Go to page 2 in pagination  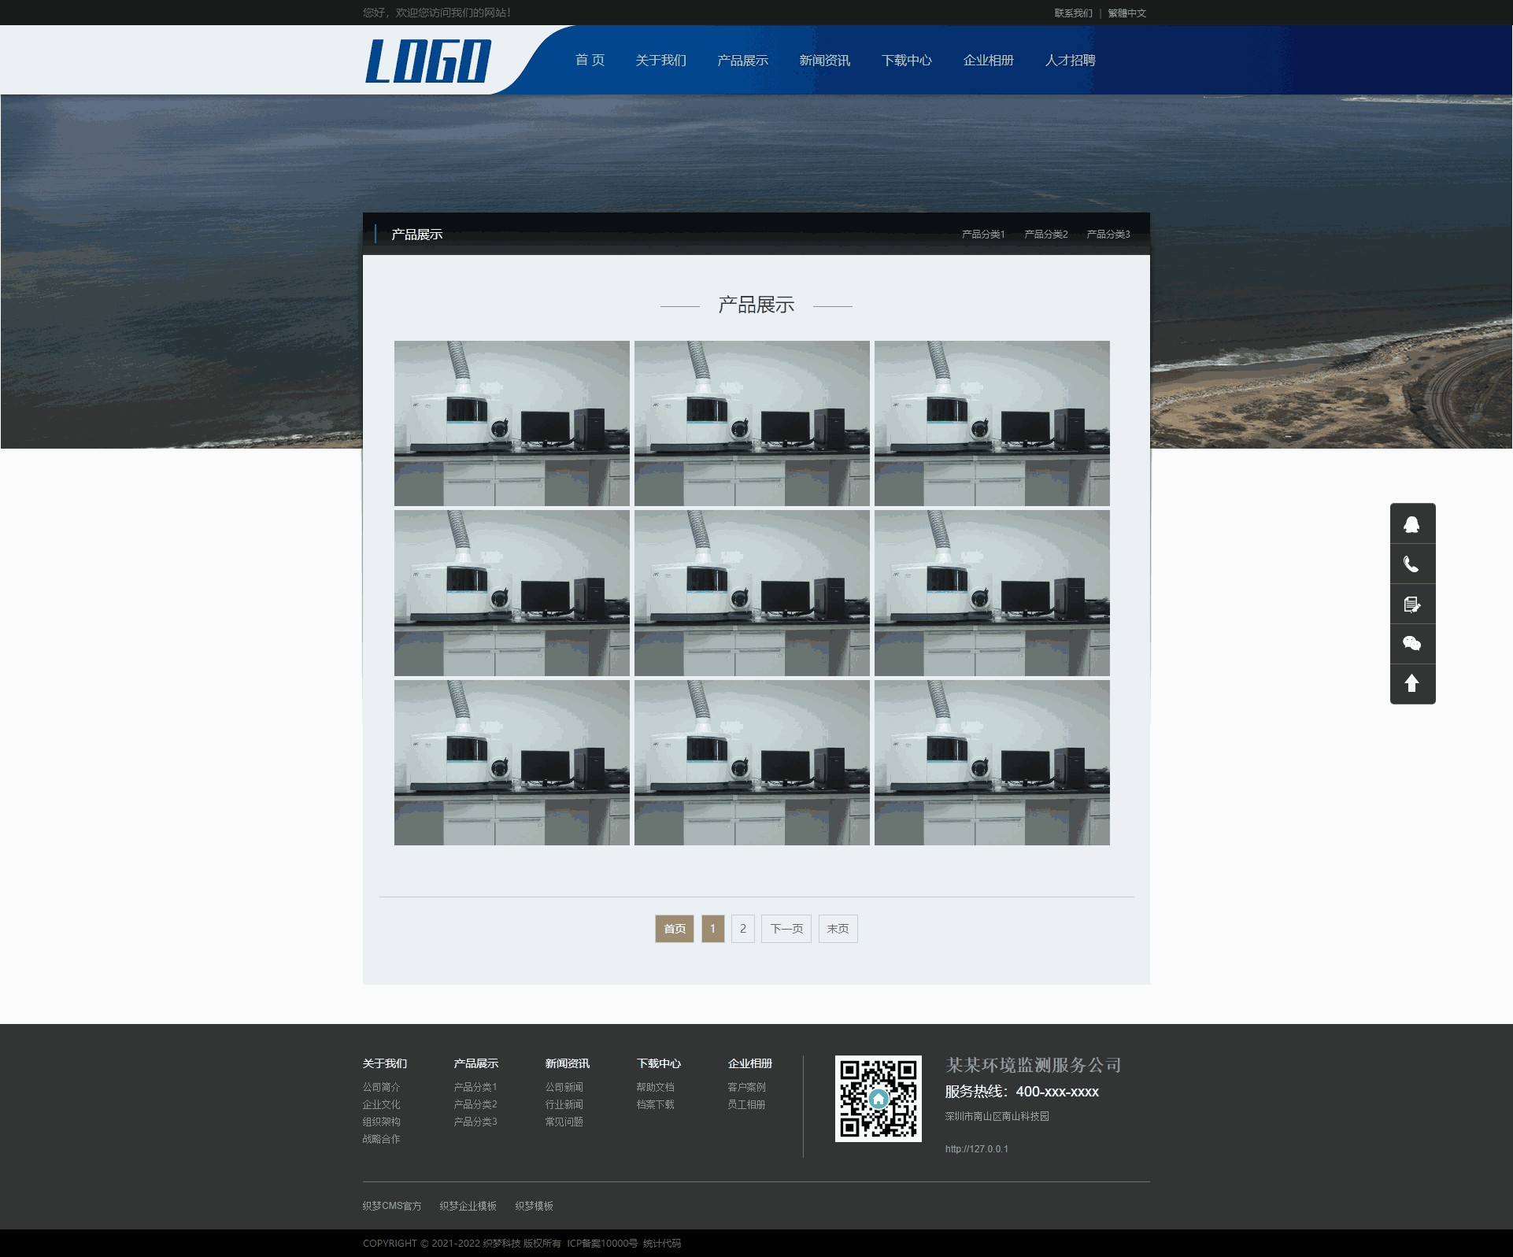[742, 929]
